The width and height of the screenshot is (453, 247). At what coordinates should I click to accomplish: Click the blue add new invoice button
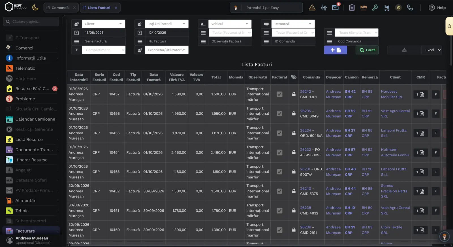pos(336,50)
